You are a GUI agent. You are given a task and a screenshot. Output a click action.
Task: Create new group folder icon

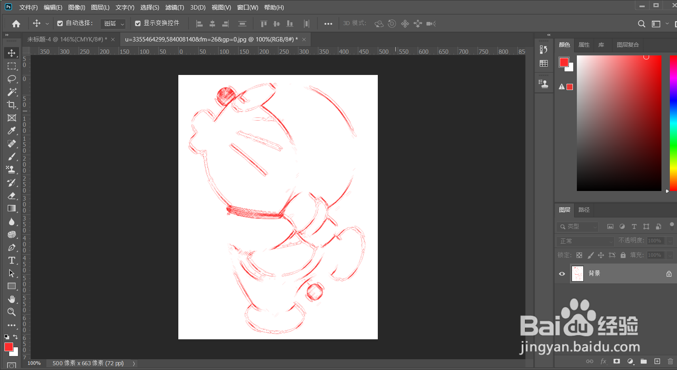coord(643,361)
